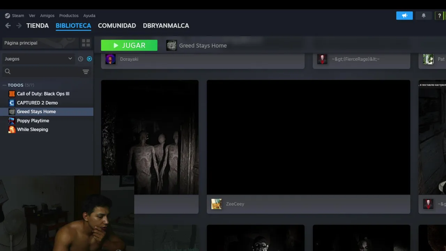Toggle ready-to-play filter icon
Viewport: 446px width, 251px height.
(89, 59)
